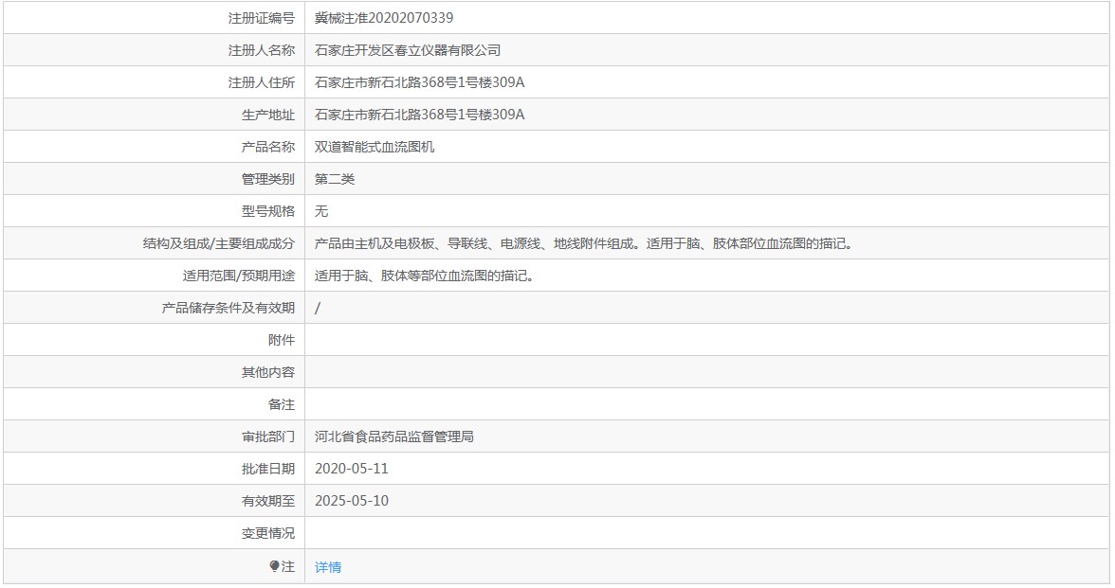The height and width of the screenshot is (588, 1115).
Task: Click the 注册证编号 label
Action: [261, 18]
